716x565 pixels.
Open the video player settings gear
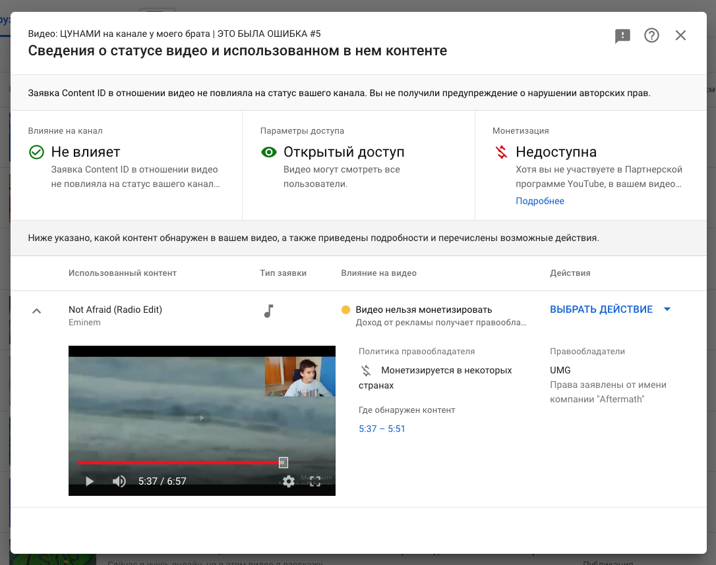289,481
